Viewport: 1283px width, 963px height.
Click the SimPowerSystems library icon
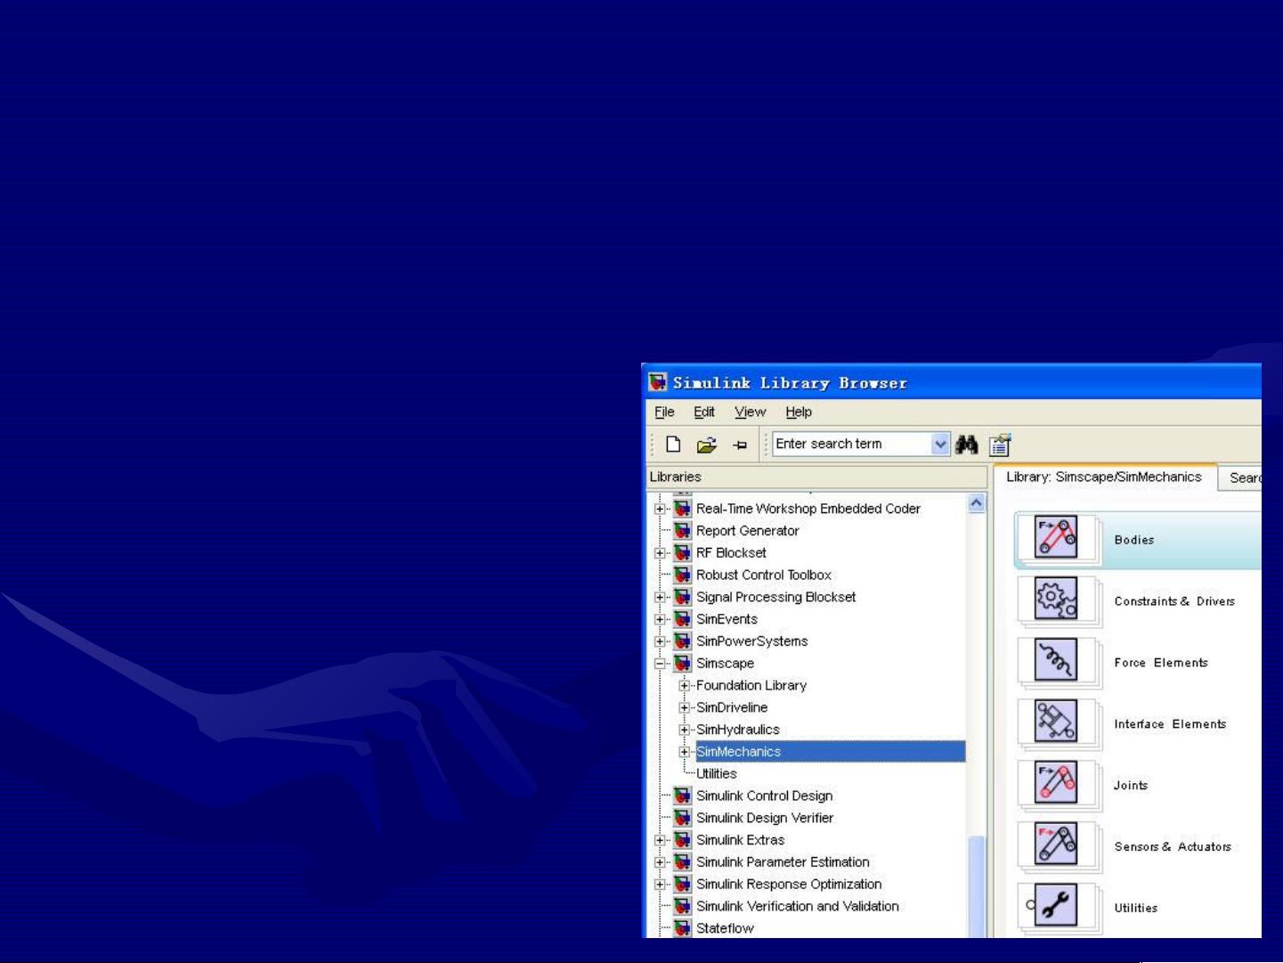click(683, 641)
